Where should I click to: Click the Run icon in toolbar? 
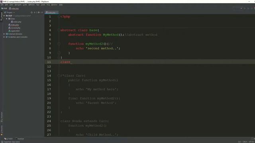tap(245, 8)
